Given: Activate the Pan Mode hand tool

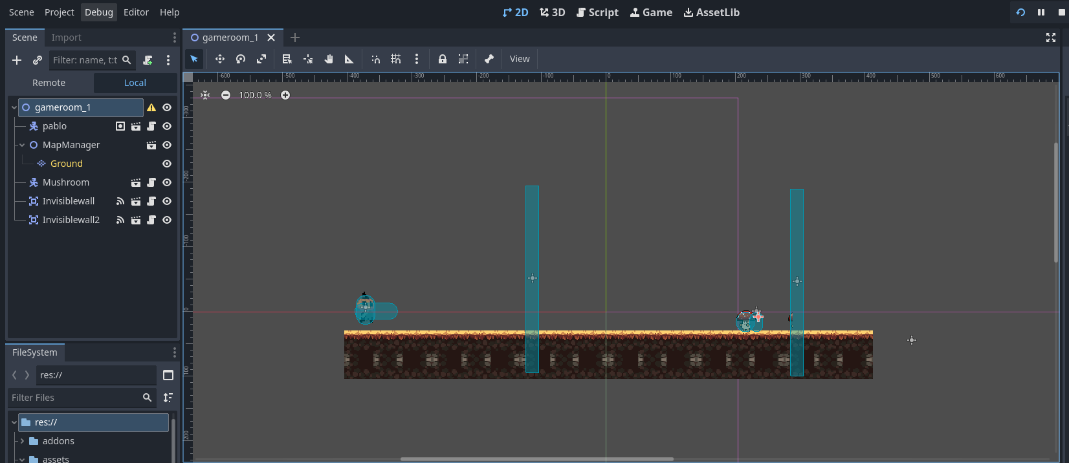Looking at the screenshot, I should [329, 59].
